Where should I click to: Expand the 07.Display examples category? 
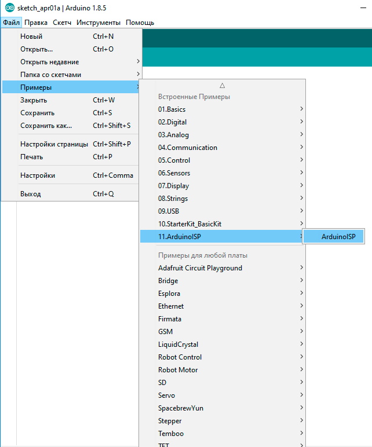click(174, 186)
